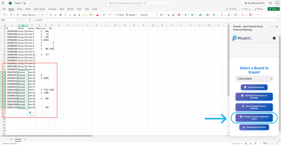
Task: Apply the yellow fill color bucket
Action: click(91, 15)
